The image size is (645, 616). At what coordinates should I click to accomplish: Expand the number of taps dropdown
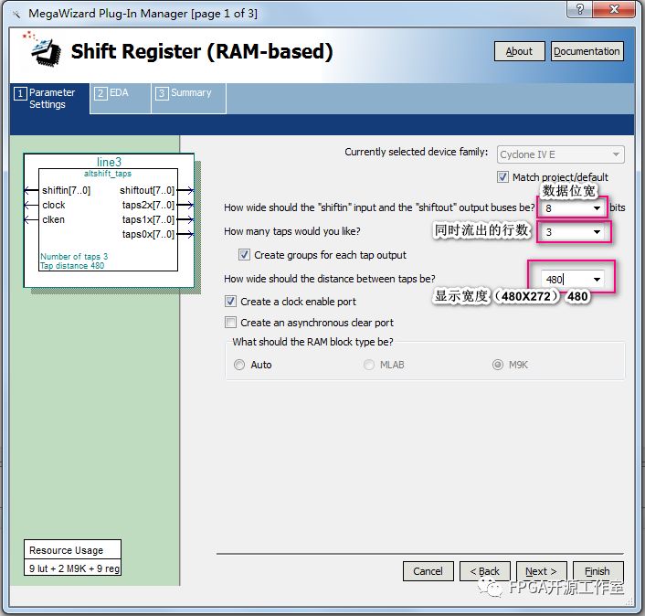(x=597, y=232)
